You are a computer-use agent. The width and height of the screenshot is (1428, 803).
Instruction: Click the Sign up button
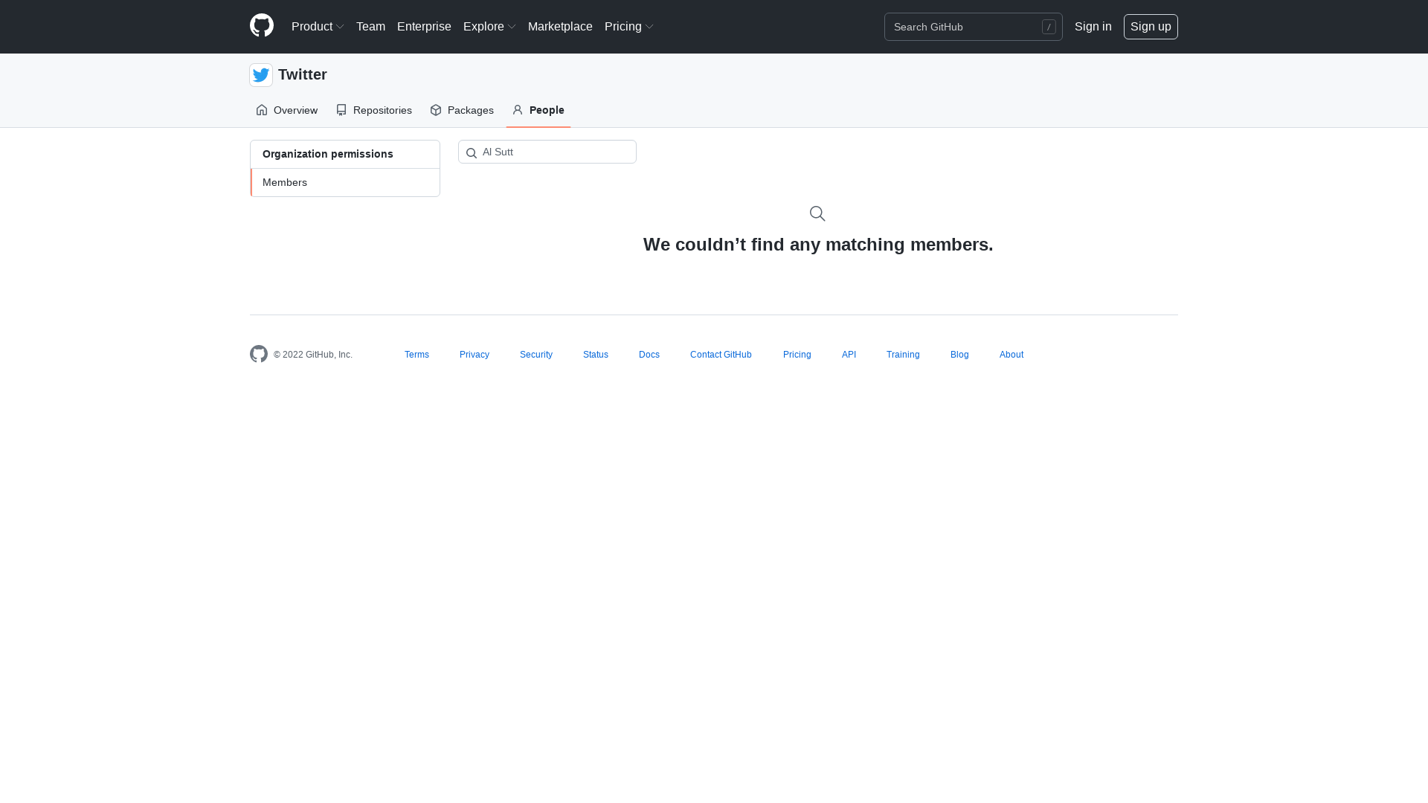[1151, 26]
